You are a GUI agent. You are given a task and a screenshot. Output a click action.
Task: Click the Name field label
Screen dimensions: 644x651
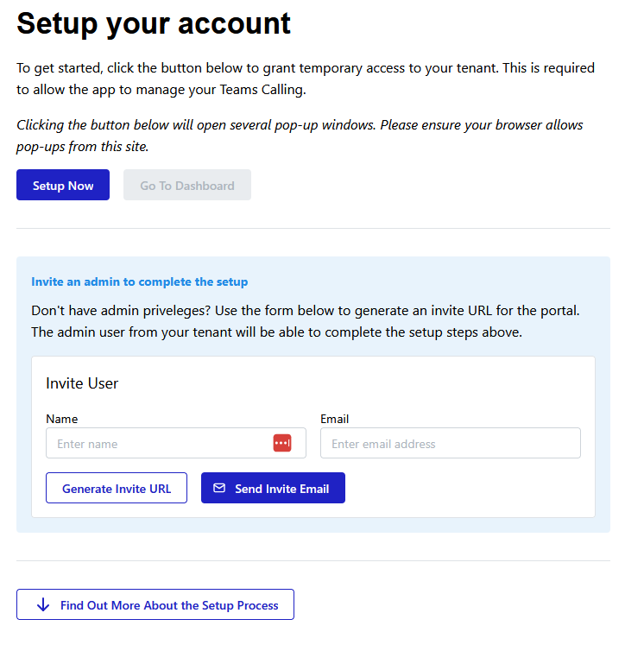point(61,419)
